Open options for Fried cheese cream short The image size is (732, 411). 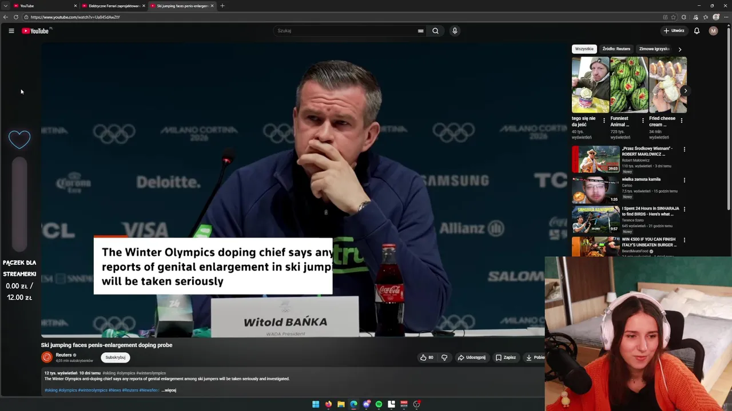pos(681,120)
